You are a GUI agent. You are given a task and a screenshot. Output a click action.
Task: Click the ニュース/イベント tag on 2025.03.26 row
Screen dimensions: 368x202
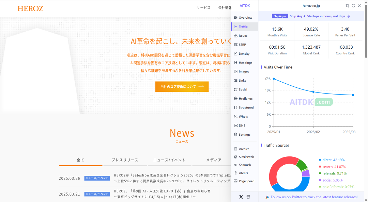click(x=97, y=178)
